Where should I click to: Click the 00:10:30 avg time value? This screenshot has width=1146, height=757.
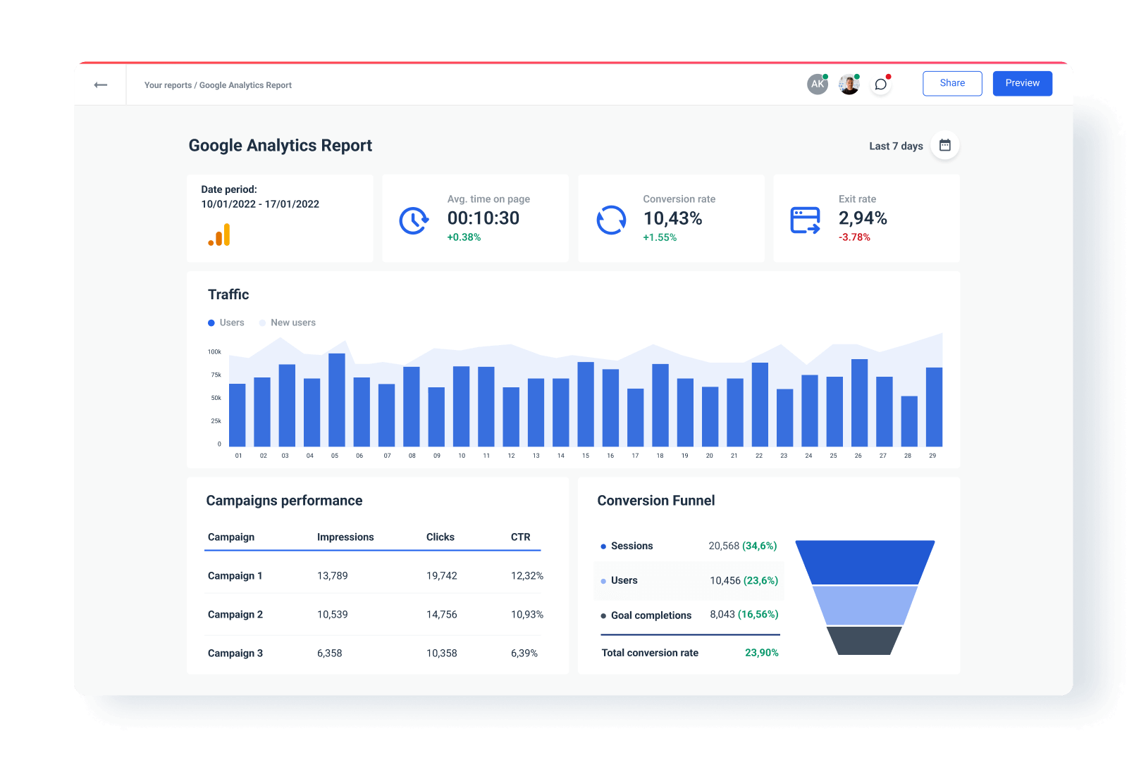(483, 218)
